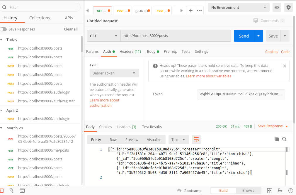The width and height of the screenshot is (296, 195).
Task: Open the console icon in status bar
Action: point(22,191)
